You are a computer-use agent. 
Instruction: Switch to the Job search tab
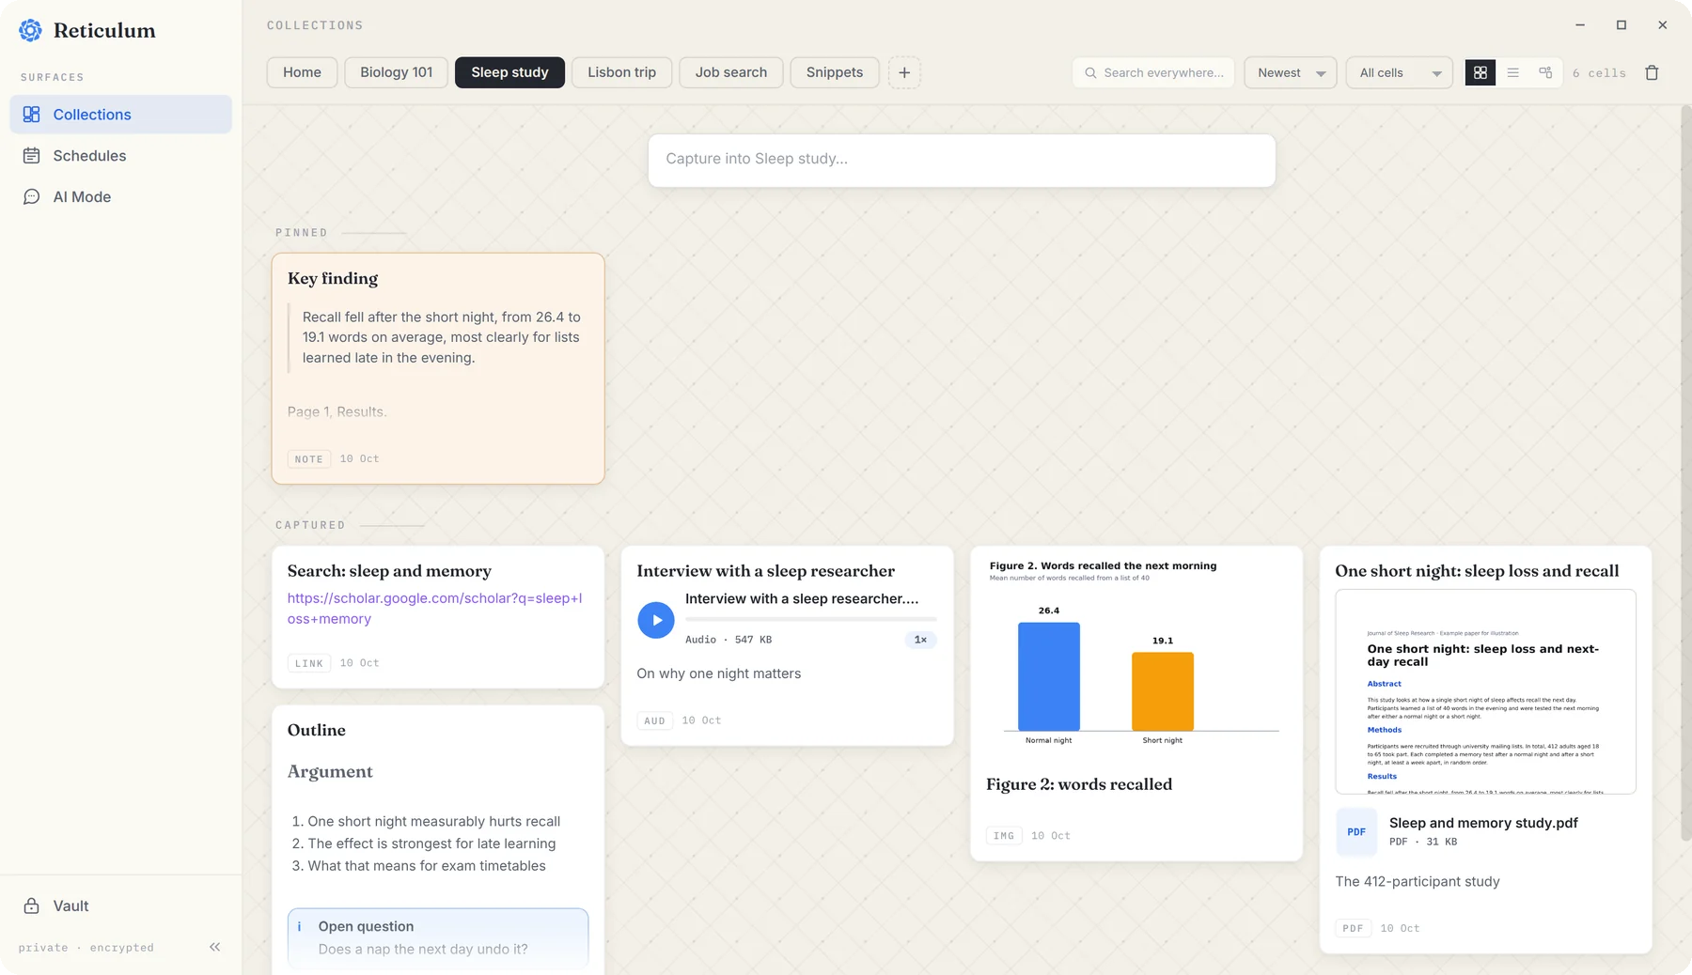[x=731, y=72]
